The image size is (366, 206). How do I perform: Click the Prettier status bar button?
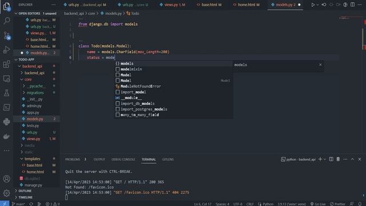(x=337, y=204)
